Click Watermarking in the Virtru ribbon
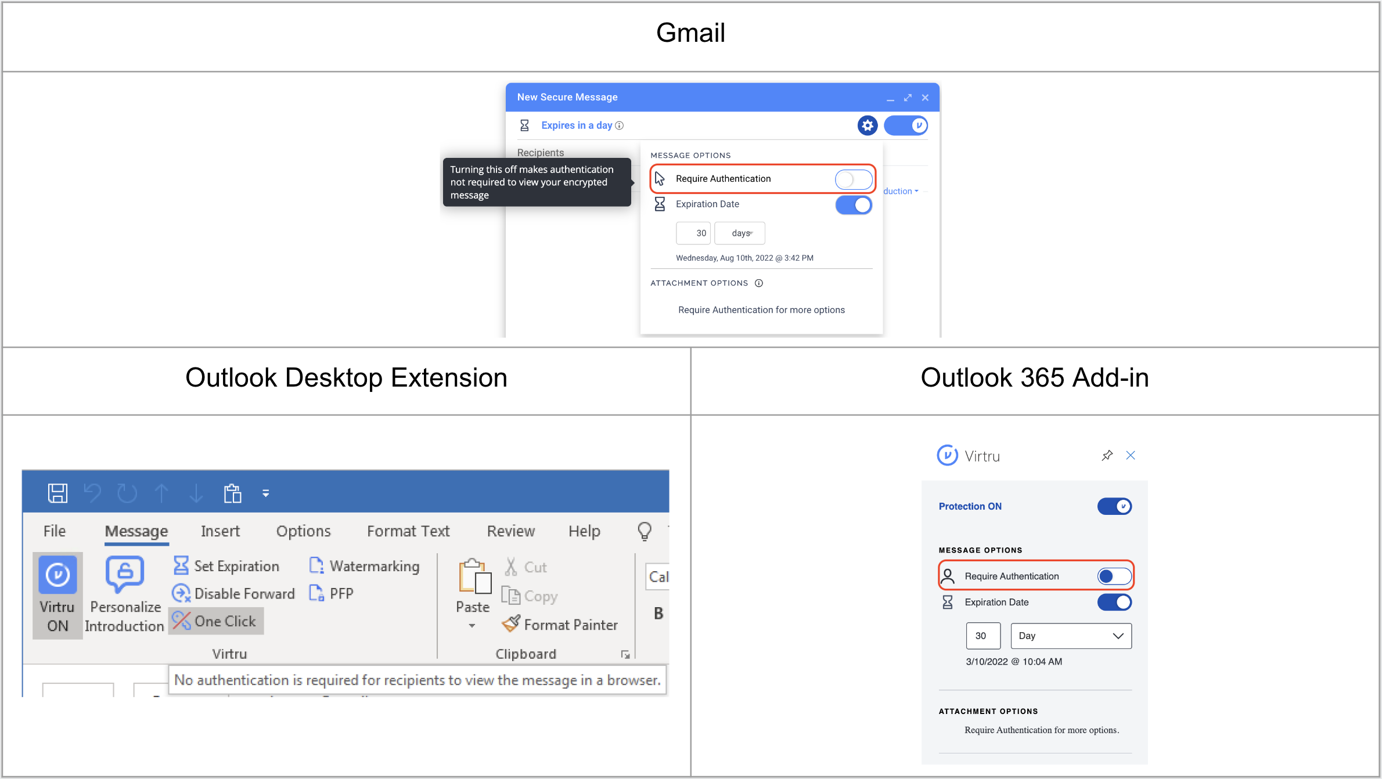 (364, 566)
